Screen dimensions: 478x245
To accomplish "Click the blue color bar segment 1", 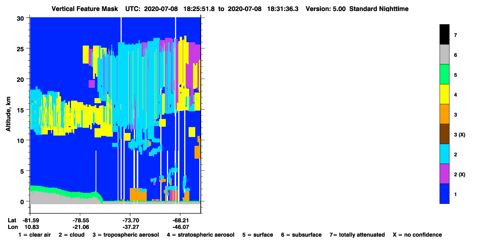I will (444, 193).
